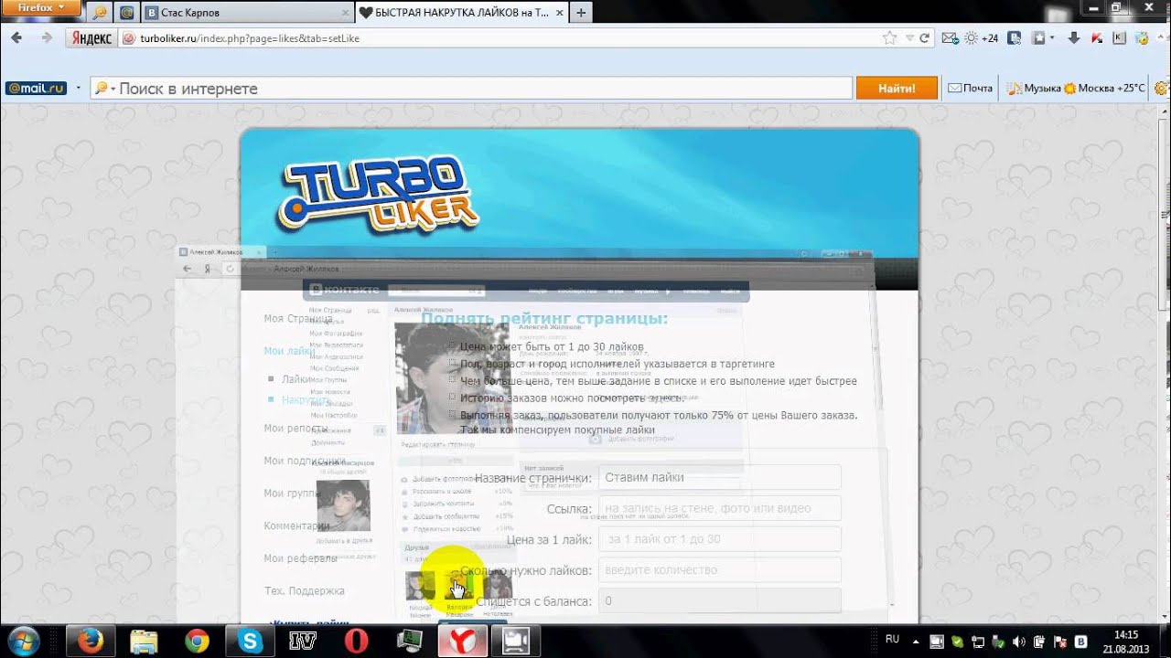This screenshot has width=1171, height=658.
Task: Open Музыка in the Mail.ru toolbar
Action: click(x=1034, y=89)
